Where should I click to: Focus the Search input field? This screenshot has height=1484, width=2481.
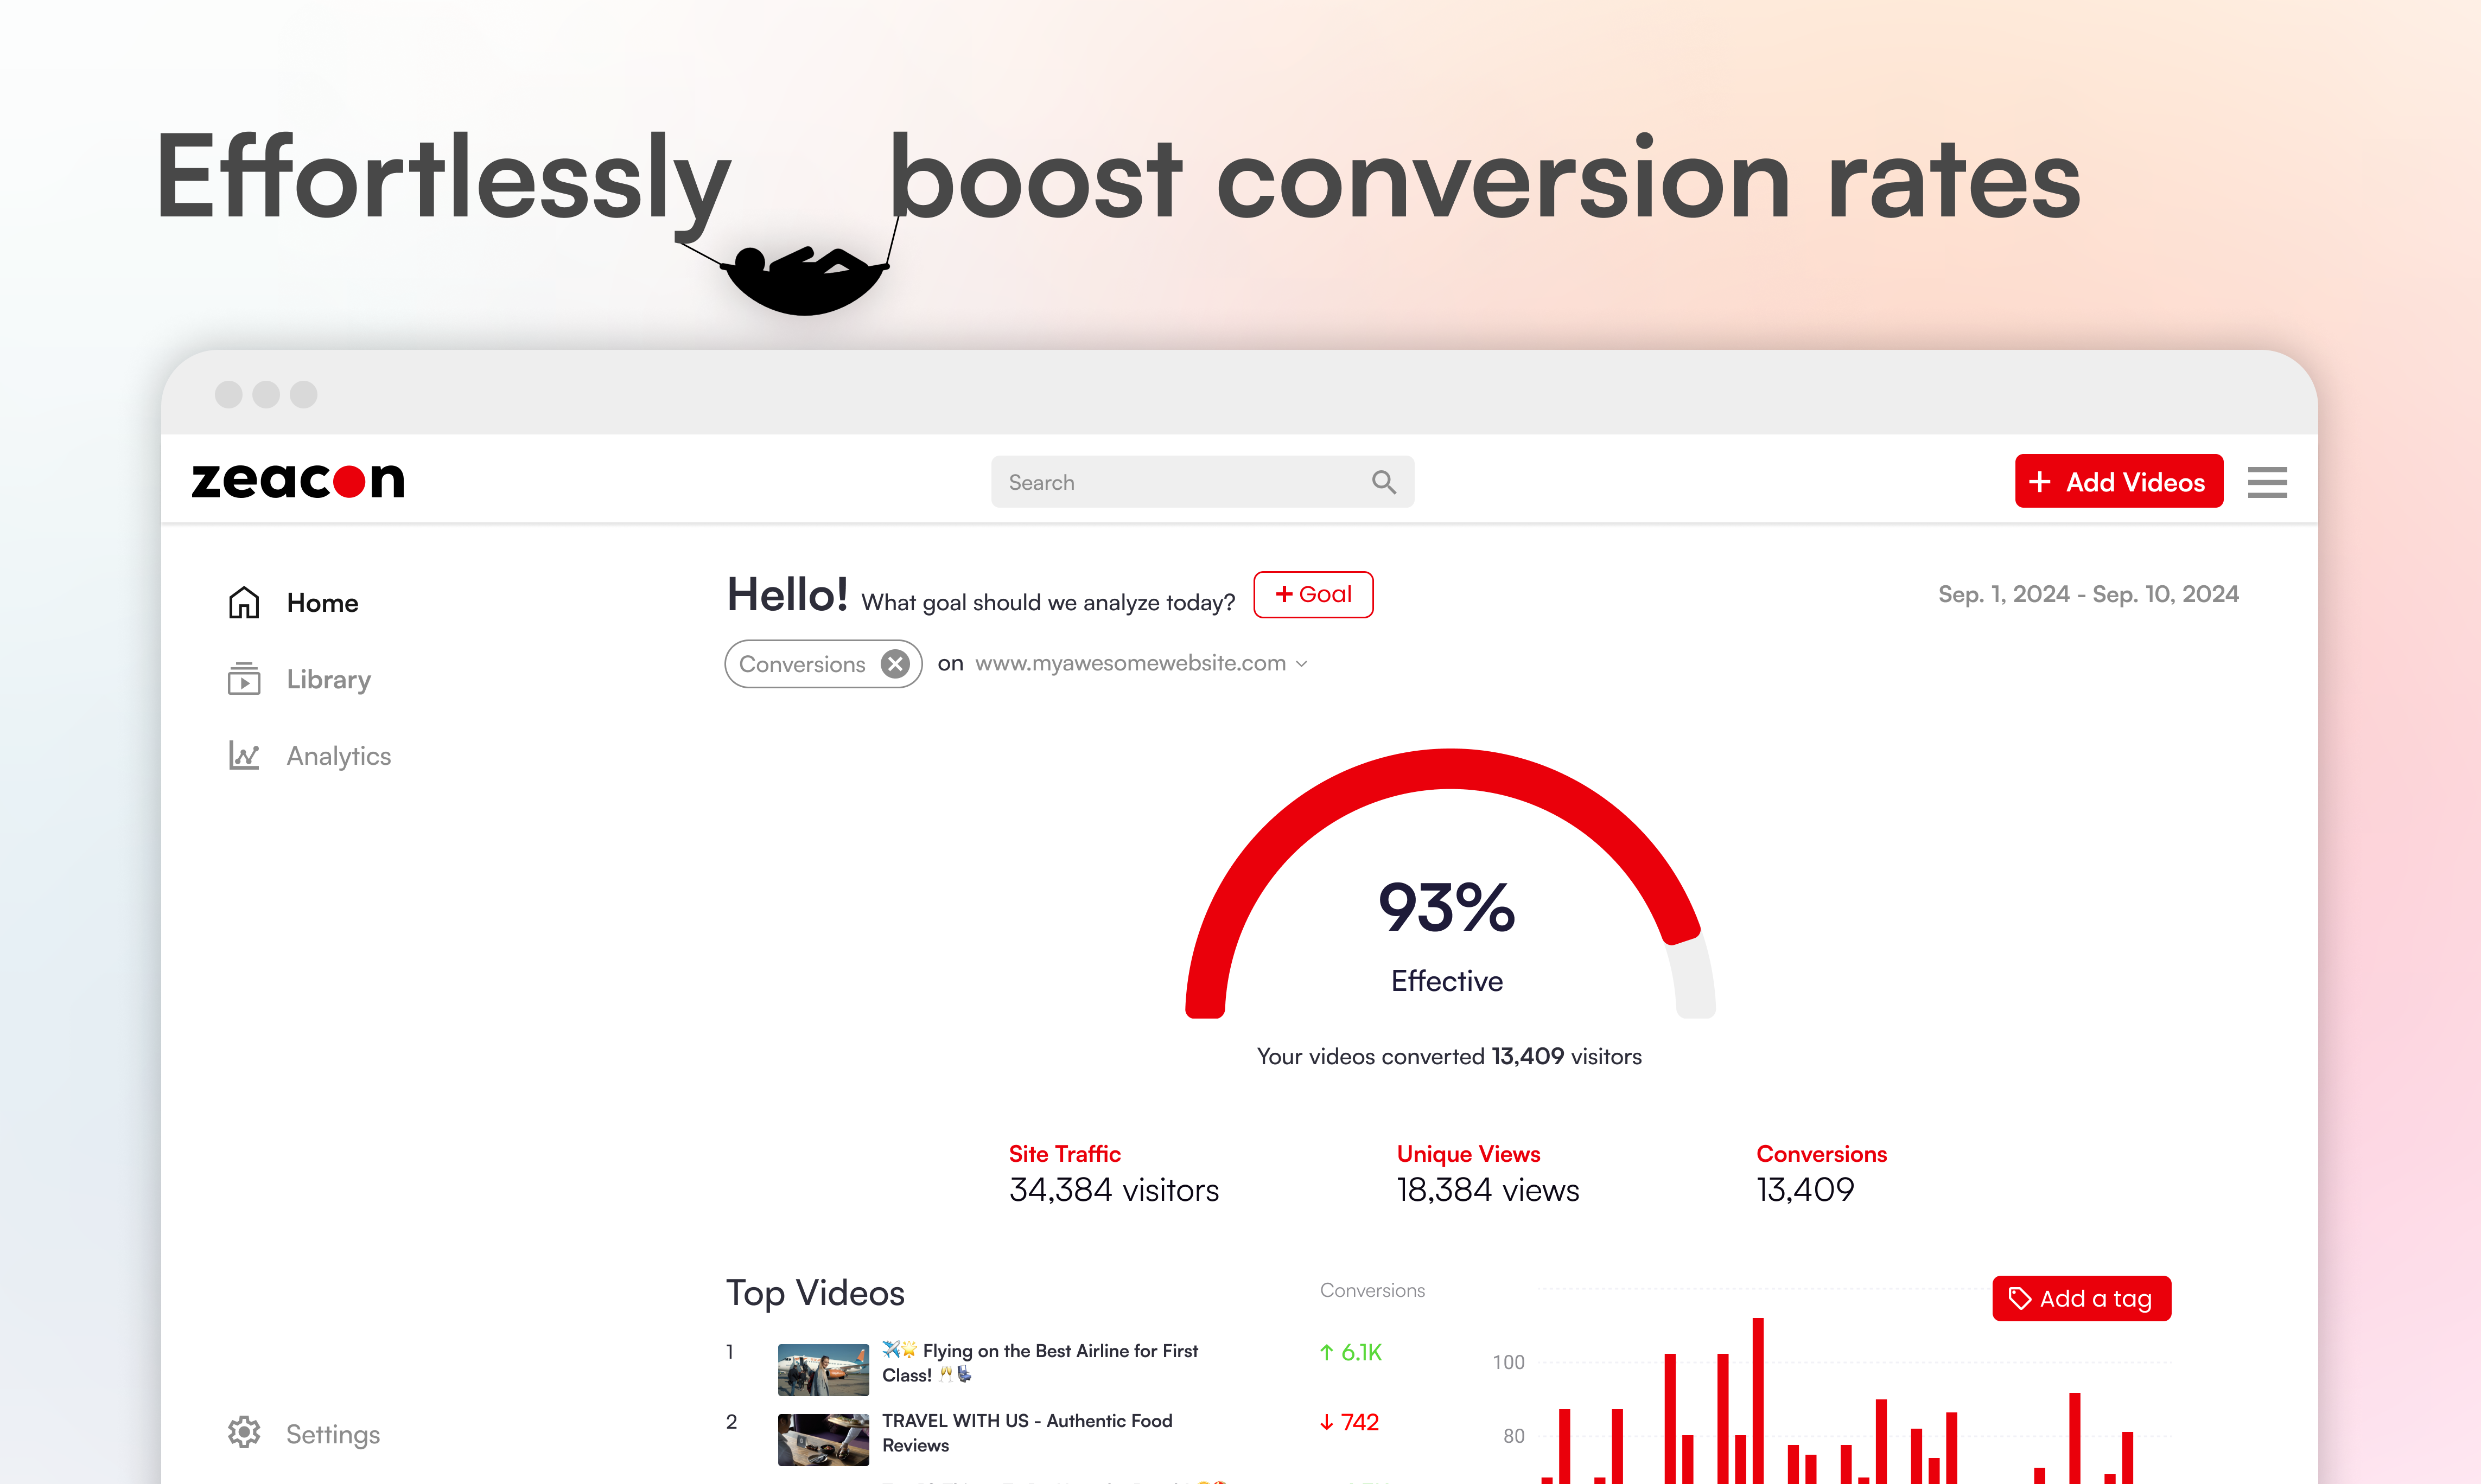point(1180,482)
